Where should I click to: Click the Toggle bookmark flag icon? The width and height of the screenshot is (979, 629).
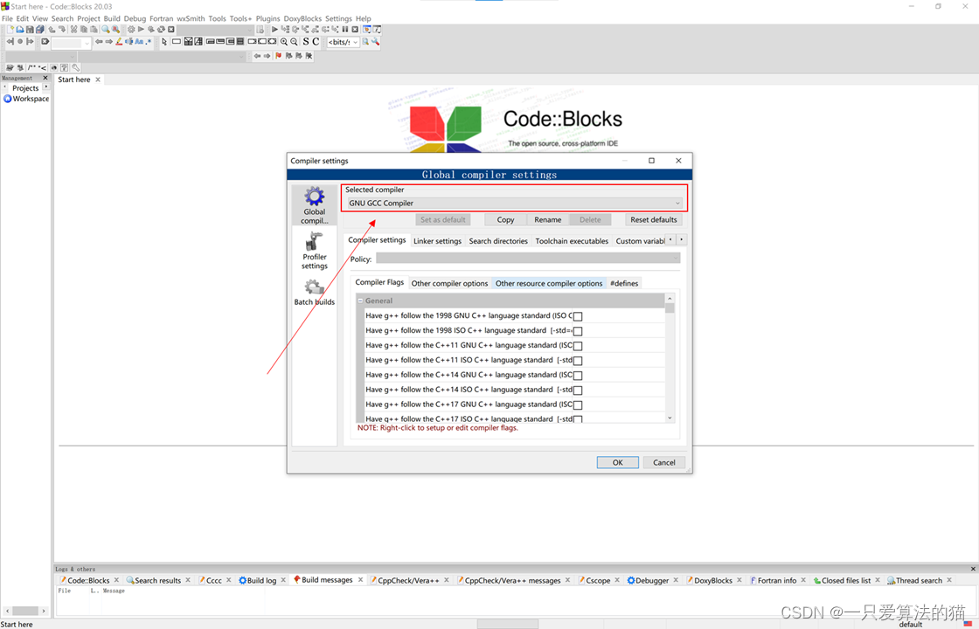[x=279, y=56]
